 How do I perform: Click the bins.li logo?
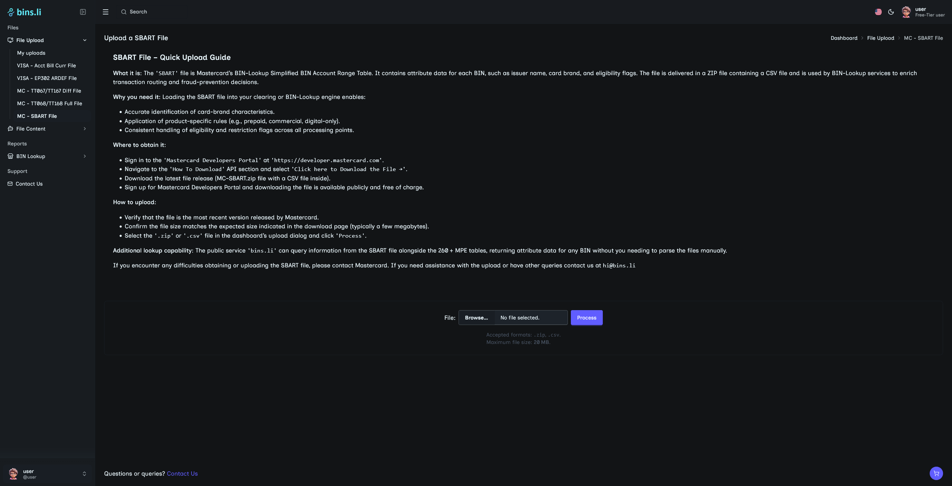(x=25, y=12)
